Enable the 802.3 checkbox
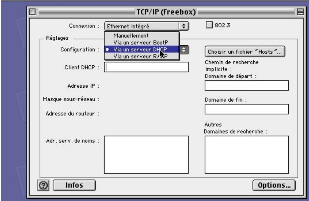 tap(209, 25)
